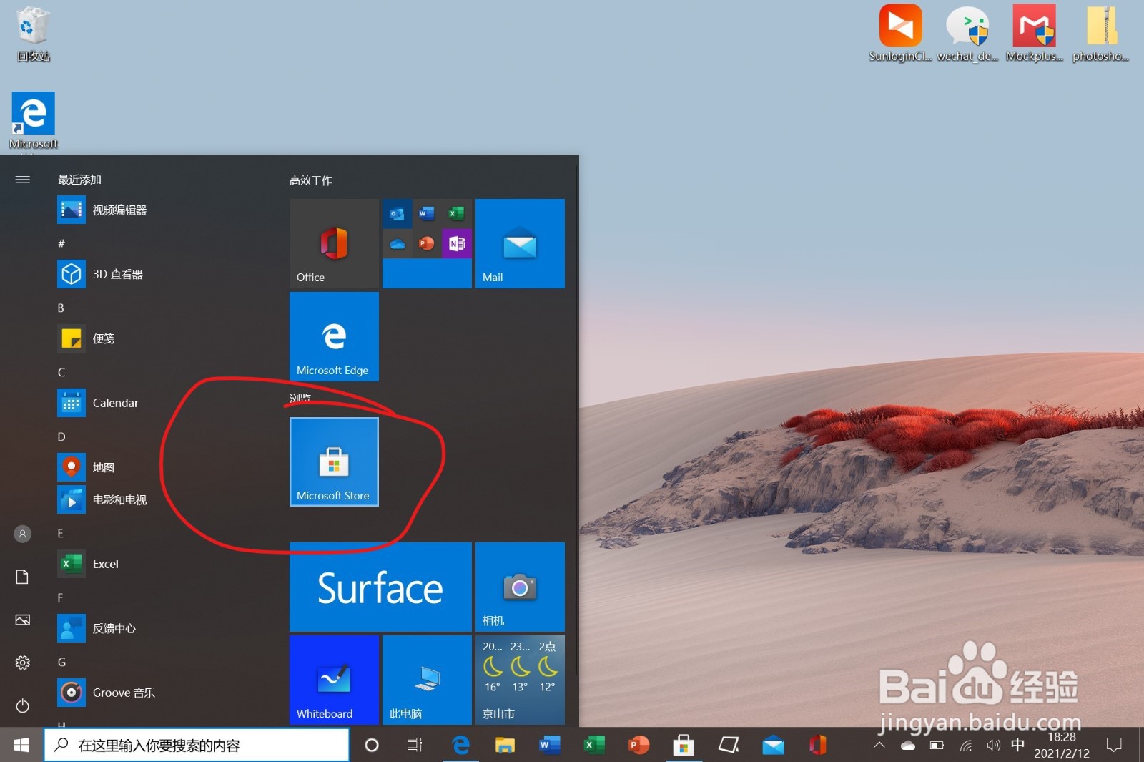Image resolution: width=1144 pixels, height=762 pixels.
Task: Open the 京山市 weather tile
Action: coord(520,680)
